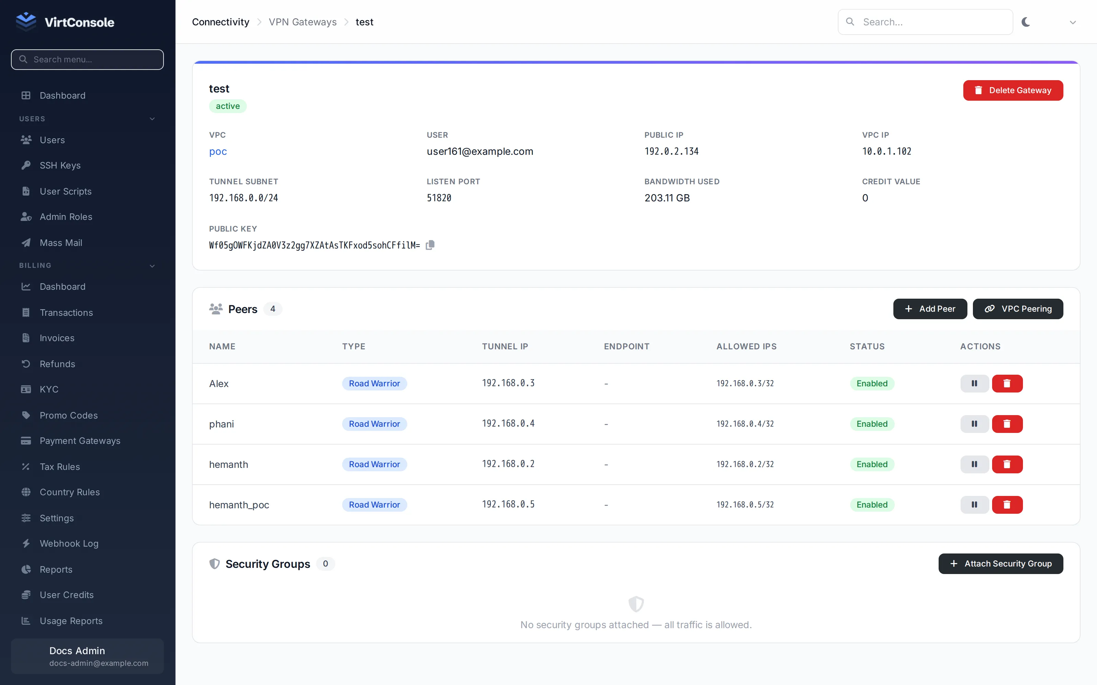
Task: Click the User Credits coins icon
Action: click(x=26, y=594)
